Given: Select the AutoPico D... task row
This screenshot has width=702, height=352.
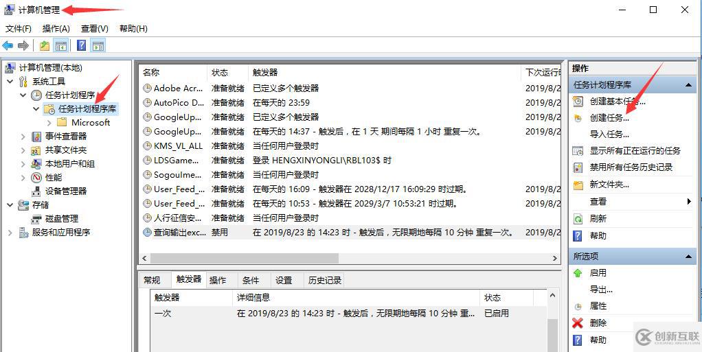Looking at the screenshot, I should (350, 102).
